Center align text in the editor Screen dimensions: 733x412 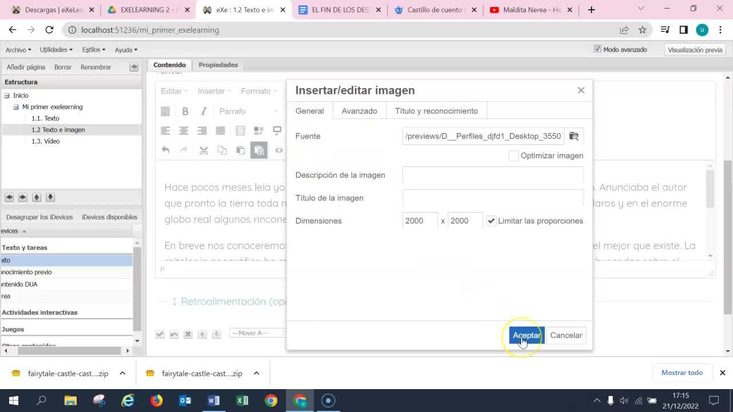coord(184,130)
